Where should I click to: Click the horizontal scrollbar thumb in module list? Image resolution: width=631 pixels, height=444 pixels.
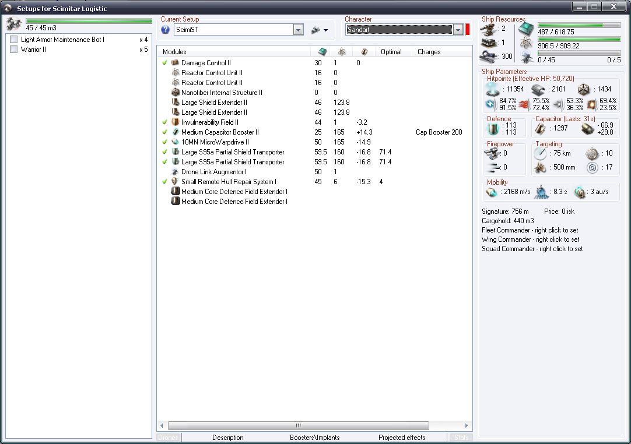coord(298,425)
